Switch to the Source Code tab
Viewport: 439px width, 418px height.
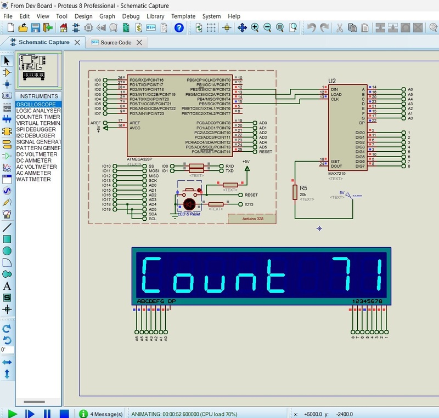click(x=116, y=43)
